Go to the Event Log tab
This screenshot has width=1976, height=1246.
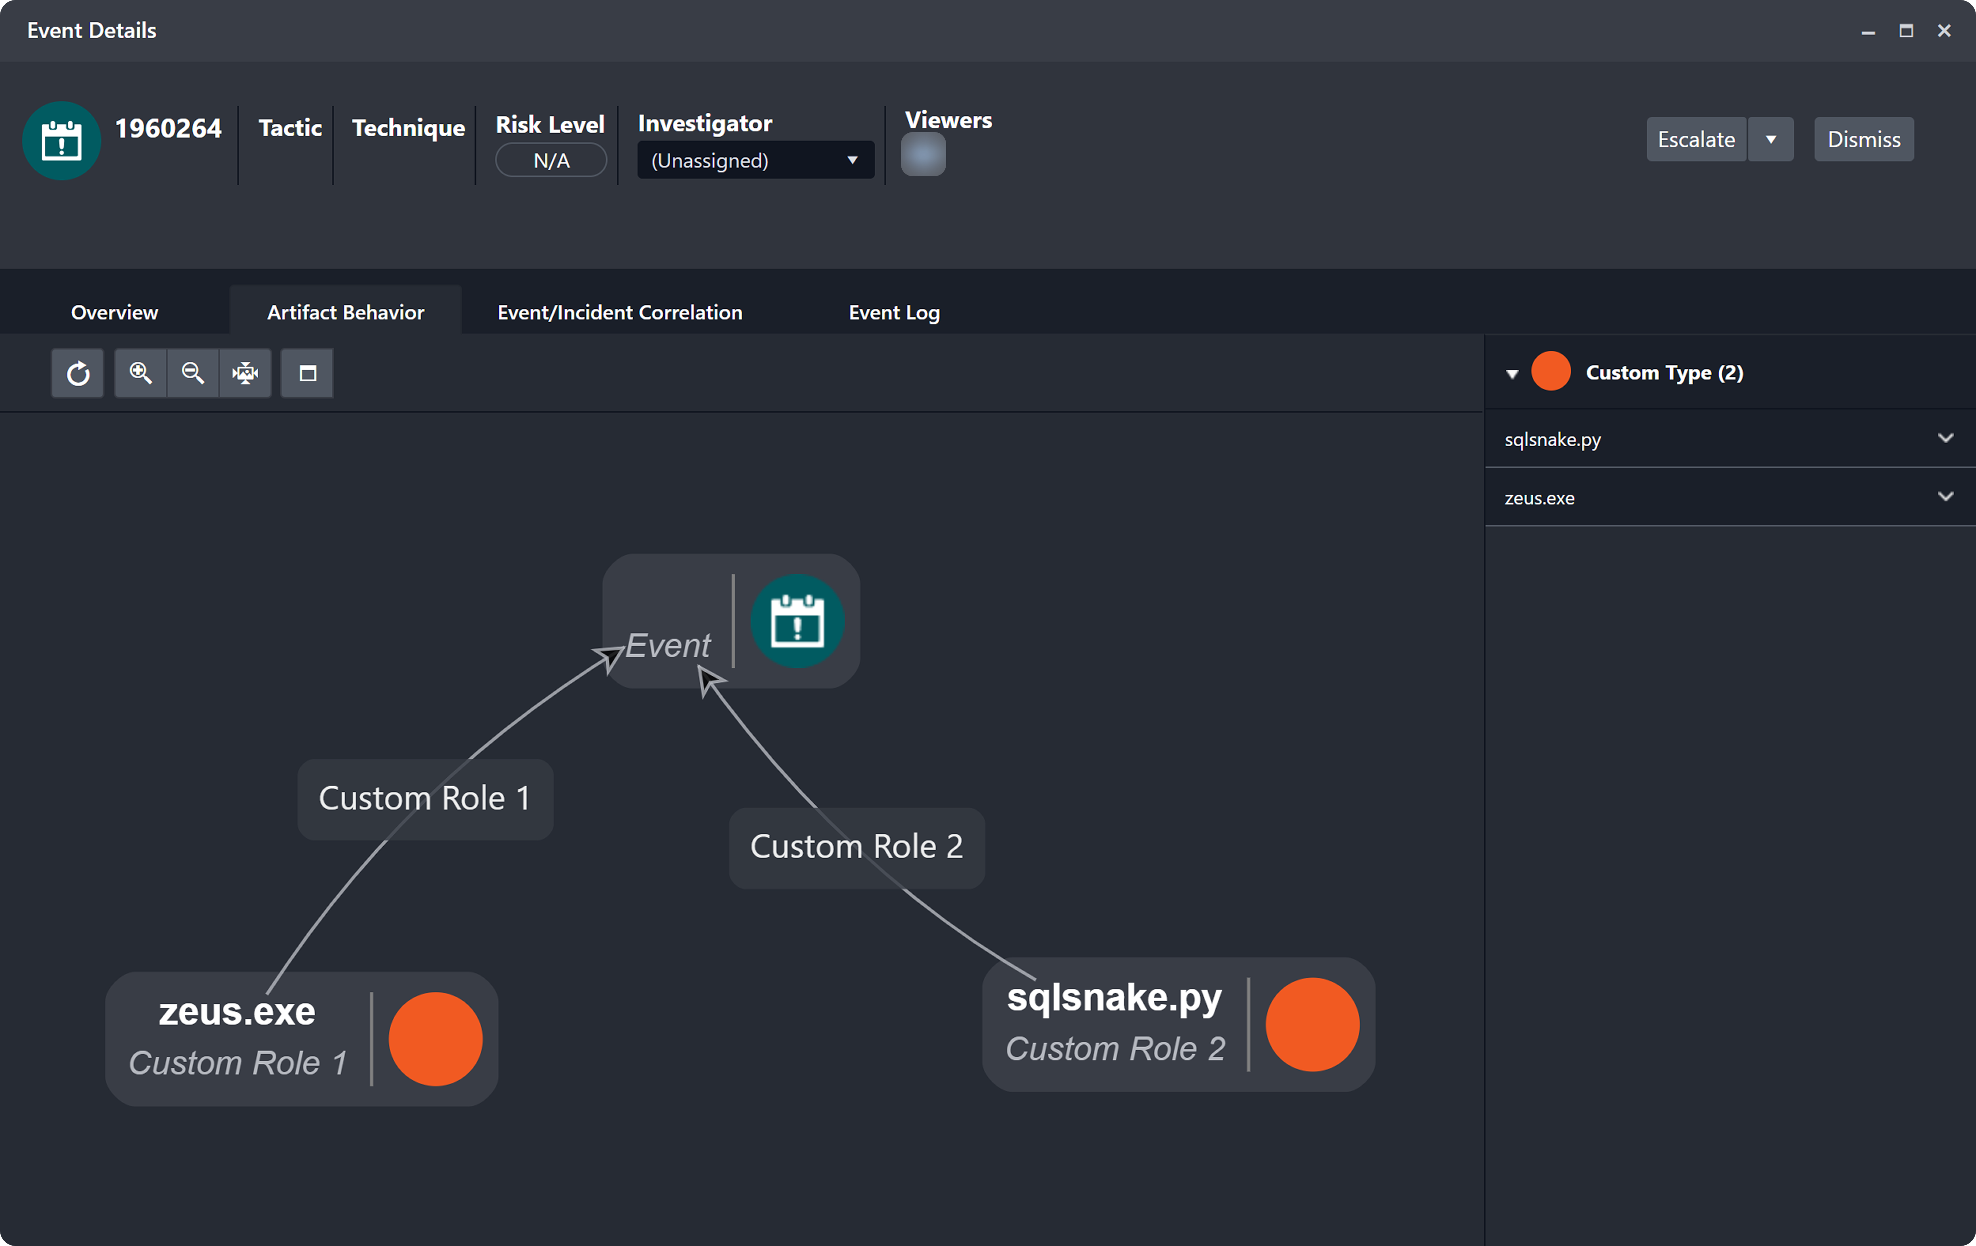click(893, 313)
